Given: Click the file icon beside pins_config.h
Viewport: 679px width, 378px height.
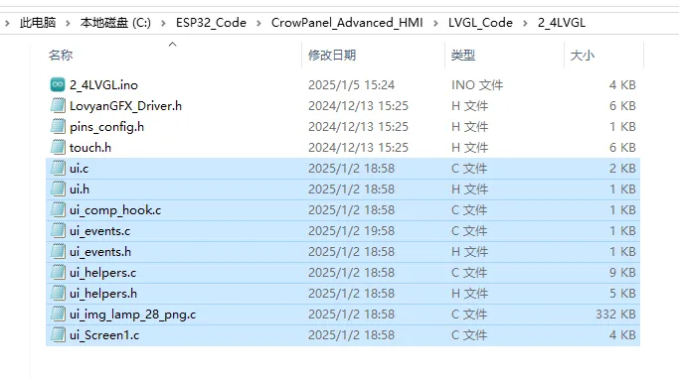Looking at the screenshot, I should (x=58, y=127).
